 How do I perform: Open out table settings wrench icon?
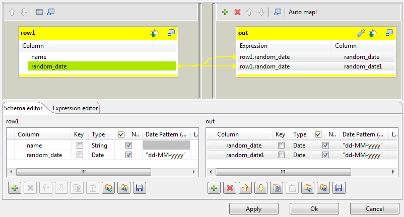pyautogui.click(x=361, y=33)
